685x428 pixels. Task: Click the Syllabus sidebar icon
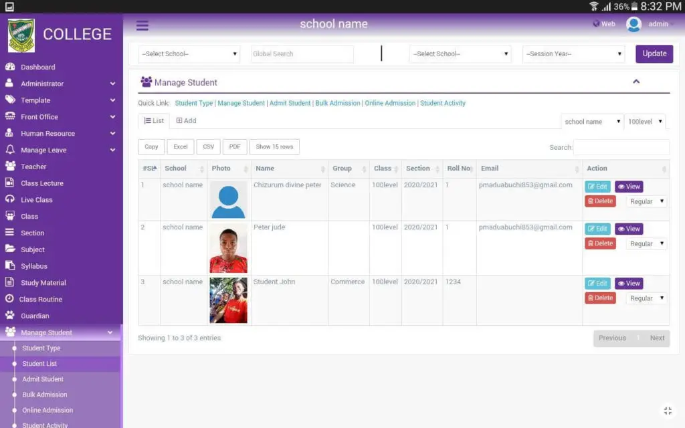[x=12, y=265]
